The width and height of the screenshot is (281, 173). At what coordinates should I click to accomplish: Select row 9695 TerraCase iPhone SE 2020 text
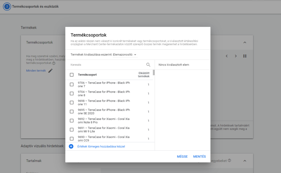coord(104,112)
